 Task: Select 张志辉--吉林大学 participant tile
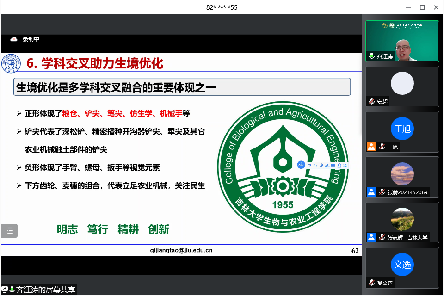(x=401, y=222)
